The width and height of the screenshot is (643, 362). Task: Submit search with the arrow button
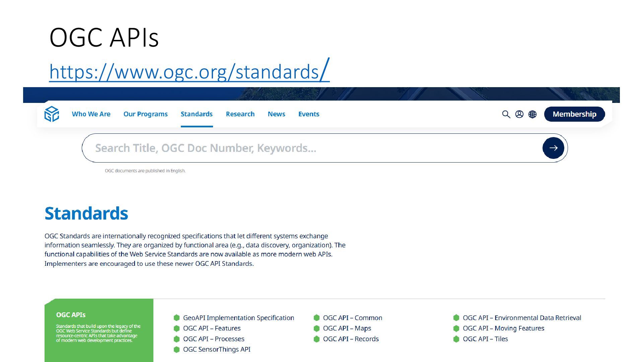pyautogui.click(x=553, y=148)
